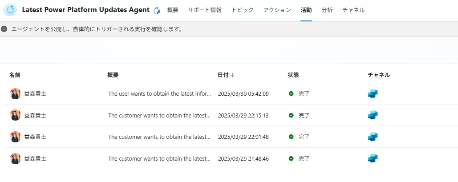458x182 pixels.
Task: Click the 状態 column header
Action: [293, 75]
